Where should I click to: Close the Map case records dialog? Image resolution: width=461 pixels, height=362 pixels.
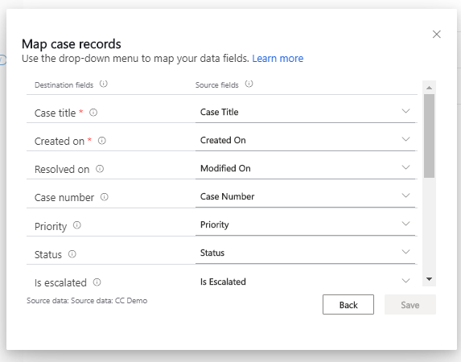tap(437, 34)
